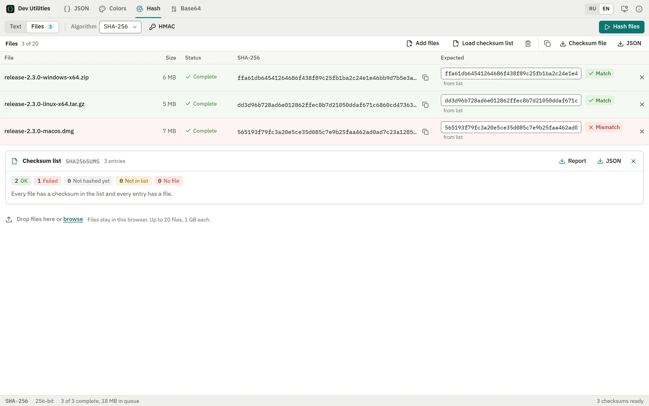Image resolution: width=649 pixels, height=406 pixels.
Task: Remove release-2.3.0-linux-x64.tar.gz from the file list
Action: click(x=642, y=104)
